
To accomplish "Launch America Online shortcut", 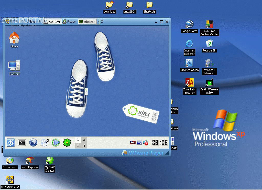I will coord(190,65).
